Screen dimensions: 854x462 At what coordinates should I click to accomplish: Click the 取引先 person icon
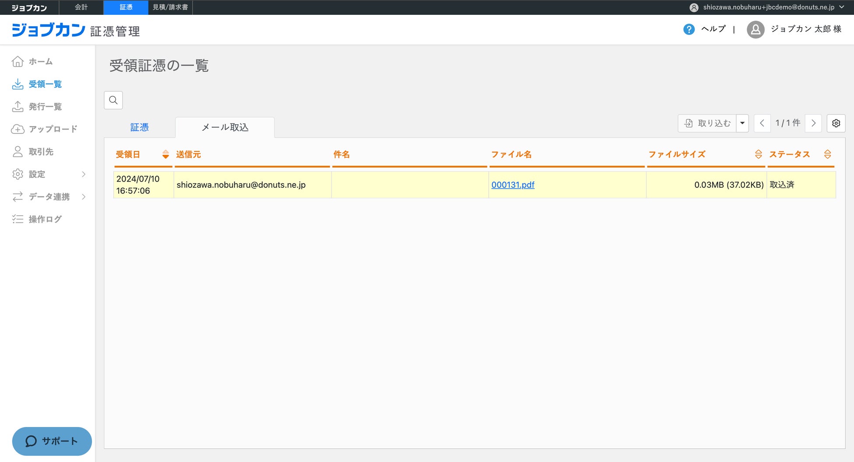point(18,151)
